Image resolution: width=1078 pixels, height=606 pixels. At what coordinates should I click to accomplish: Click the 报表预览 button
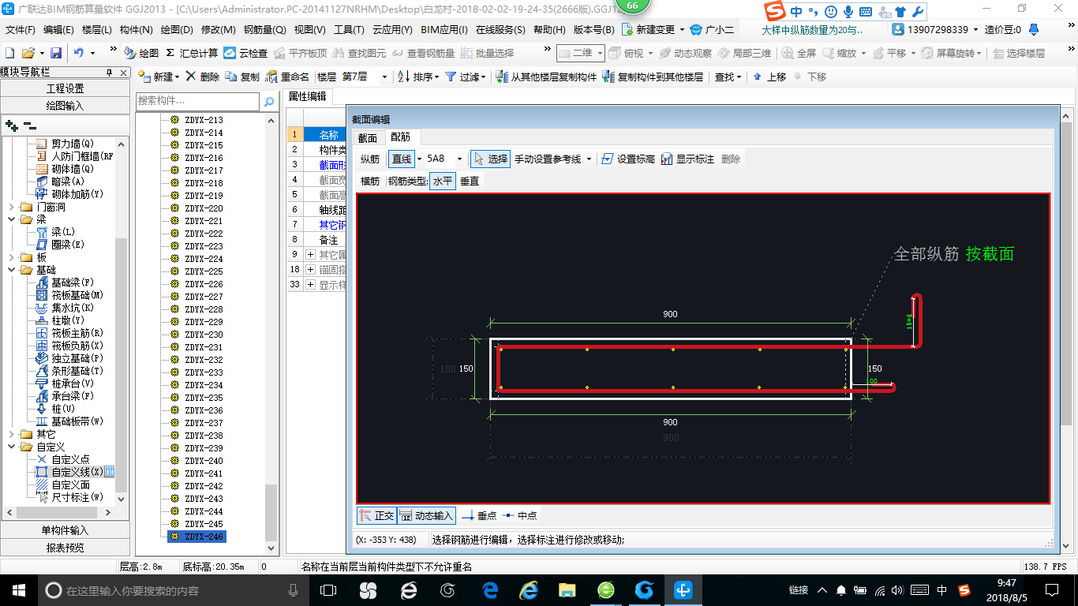click(x=65, y=547)
